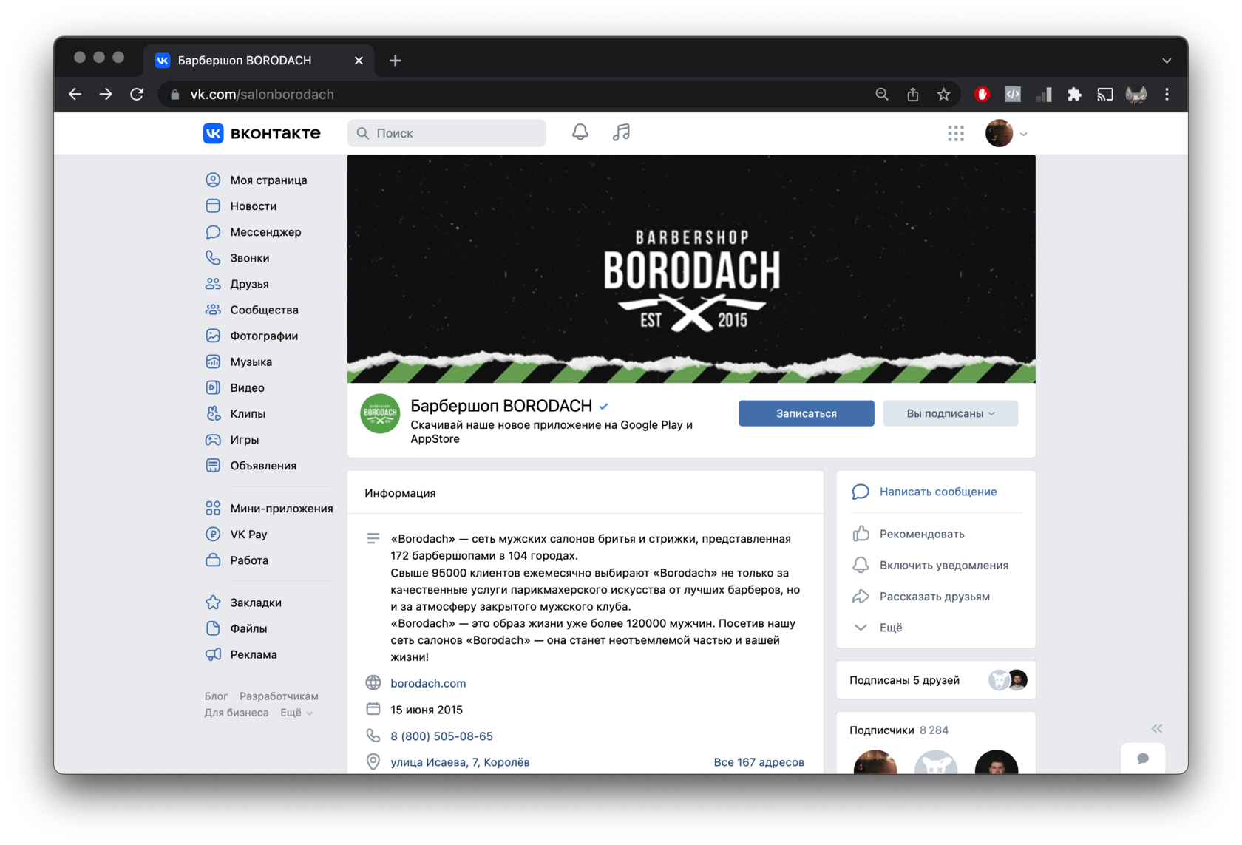
Task: Open the browser extensions puzzle icon
Action: [x=1074, y=94]
